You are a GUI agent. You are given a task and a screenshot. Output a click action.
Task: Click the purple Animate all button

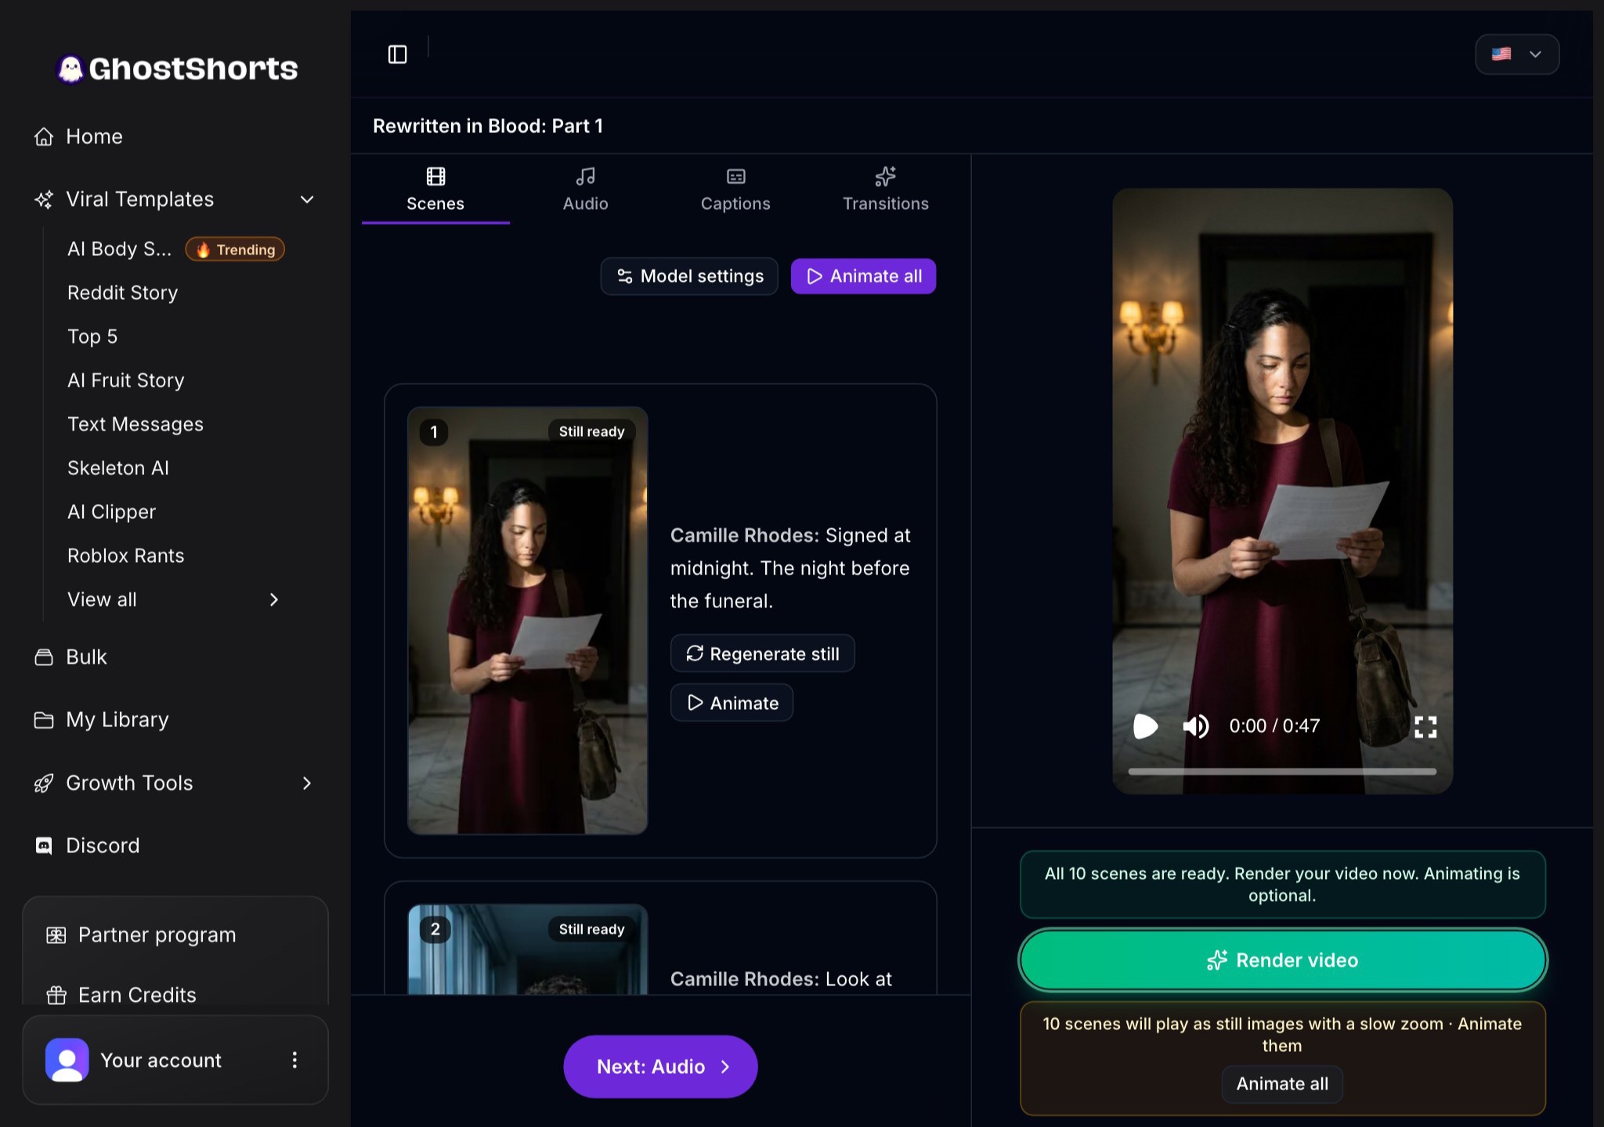click(x=863, y=276)
